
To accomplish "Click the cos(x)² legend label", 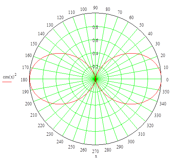I will click(10, 76).
